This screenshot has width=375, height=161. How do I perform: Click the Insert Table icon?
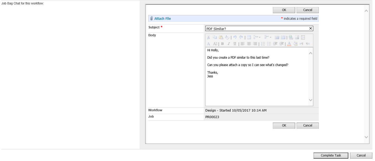pos(249,37)
